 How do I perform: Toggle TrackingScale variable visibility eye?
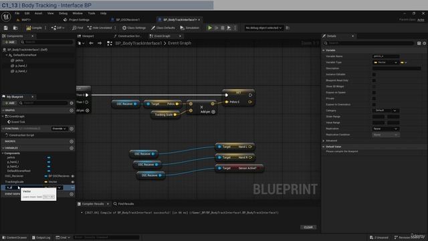tap(73, 182)
